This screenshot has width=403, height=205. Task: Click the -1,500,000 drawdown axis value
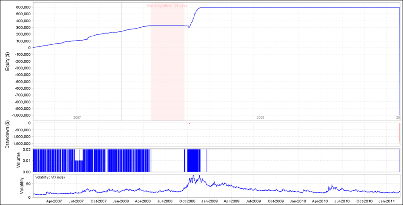click(20, 144)
